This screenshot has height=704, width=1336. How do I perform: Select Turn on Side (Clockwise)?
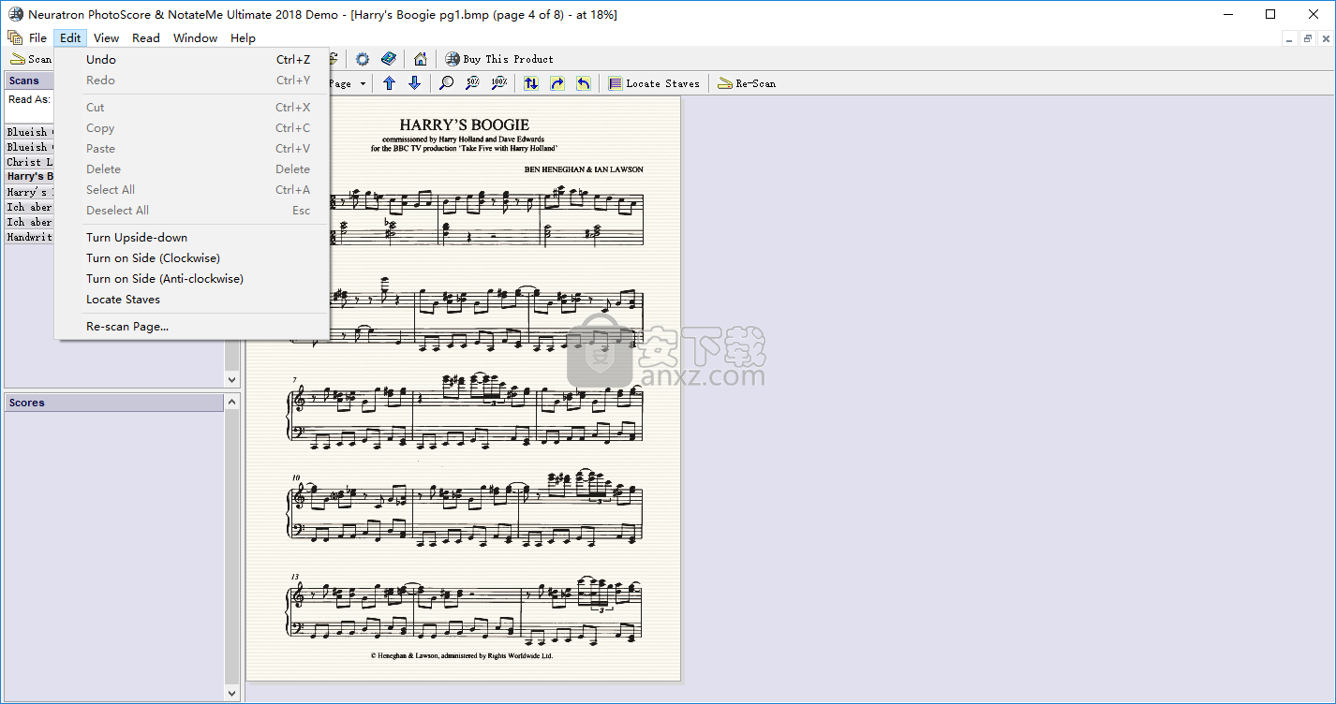[192, 257]
